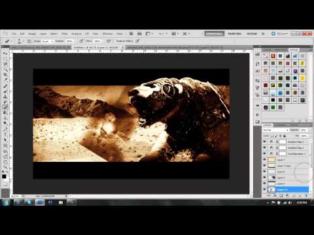Switch to Essentials workspace

tap(215, 34)
